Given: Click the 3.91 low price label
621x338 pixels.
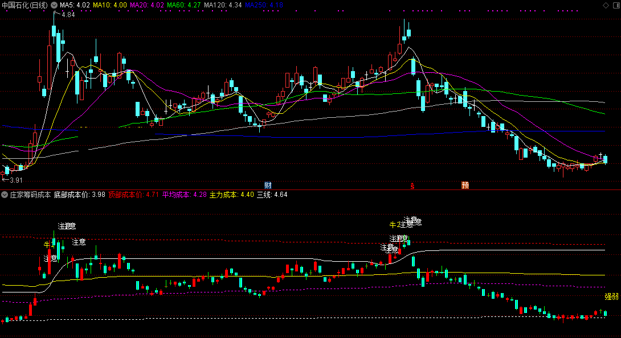Looking at the screenshot, I should [x=16, y=180].
